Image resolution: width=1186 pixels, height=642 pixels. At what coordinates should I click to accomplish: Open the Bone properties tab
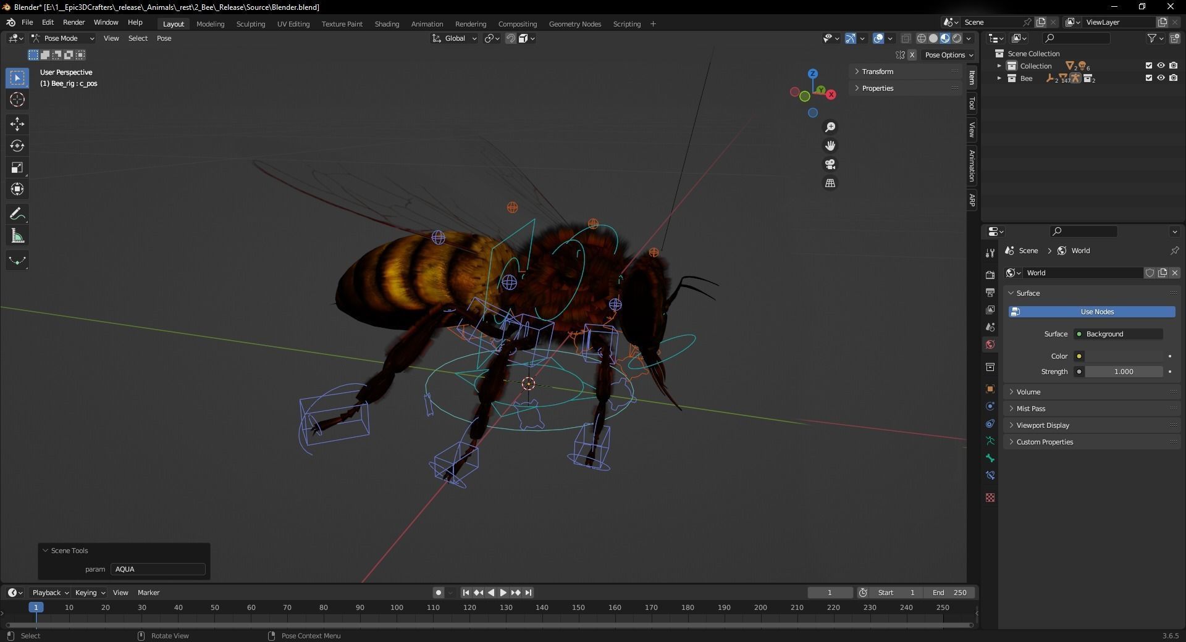990,458
